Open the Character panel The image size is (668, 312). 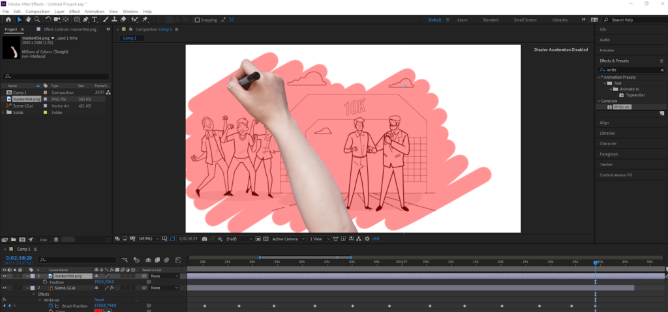609,143
